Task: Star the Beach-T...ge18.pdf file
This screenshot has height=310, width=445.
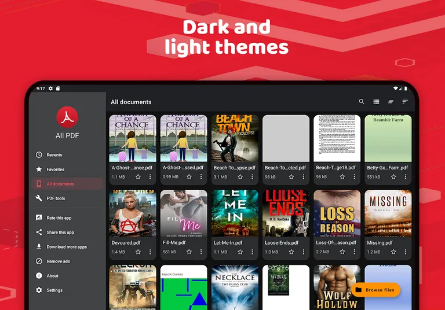Action: tap(342, 177)
